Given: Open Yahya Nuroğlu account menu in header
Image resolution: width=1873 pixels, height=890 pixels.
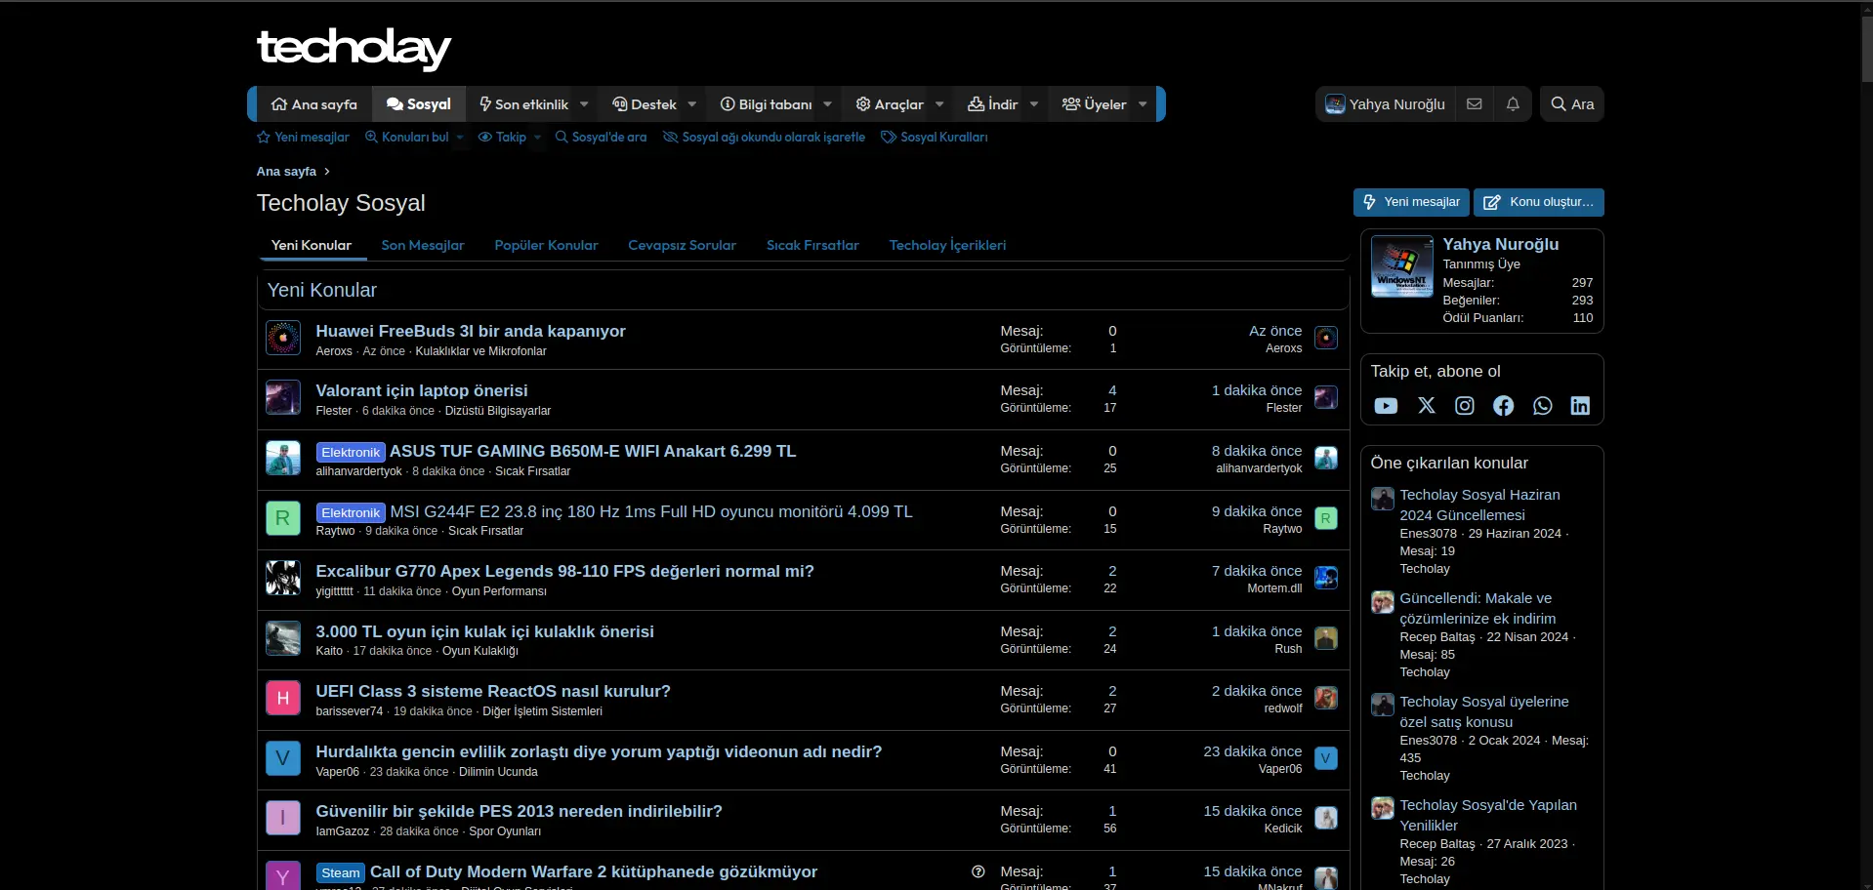Looking at the screenshot, I should coord(1385,104).
